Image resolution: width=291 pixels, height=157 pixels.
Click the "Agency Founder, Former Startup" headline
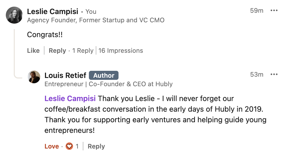96,20
